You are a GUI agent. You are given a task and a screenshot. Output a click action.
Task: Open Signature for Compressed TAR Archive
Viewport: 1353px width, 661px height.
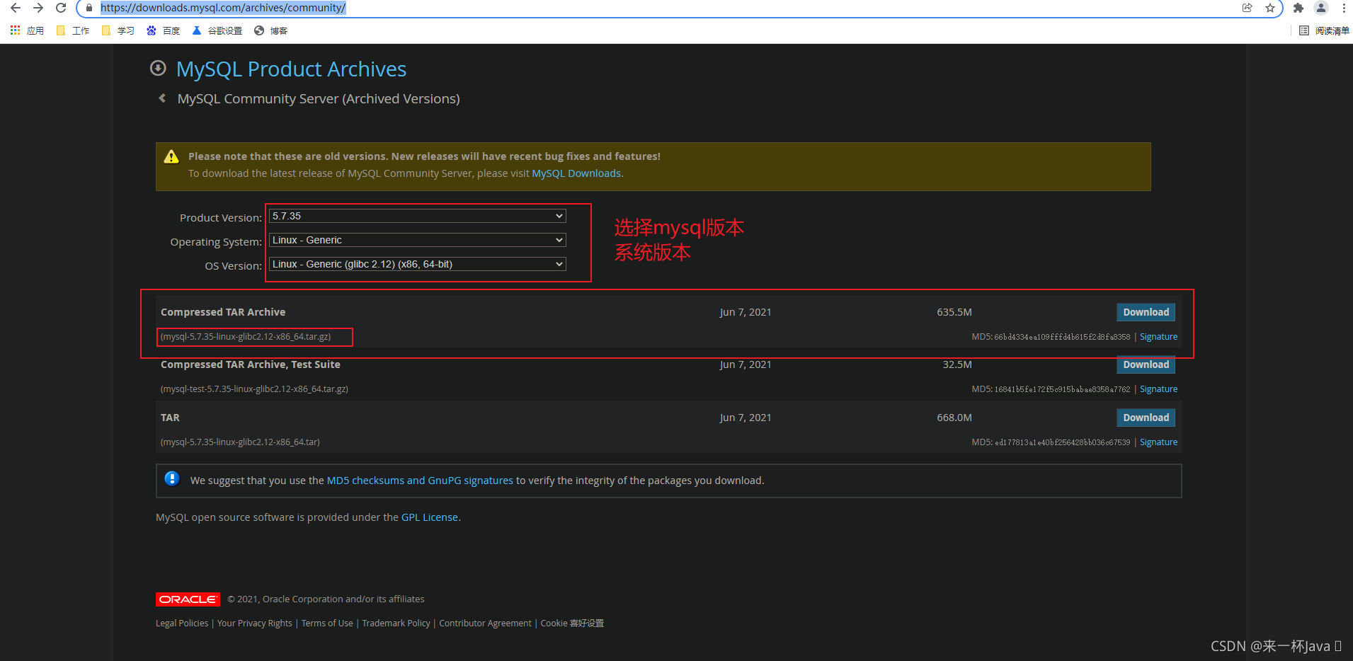(x=1158, y=337)
